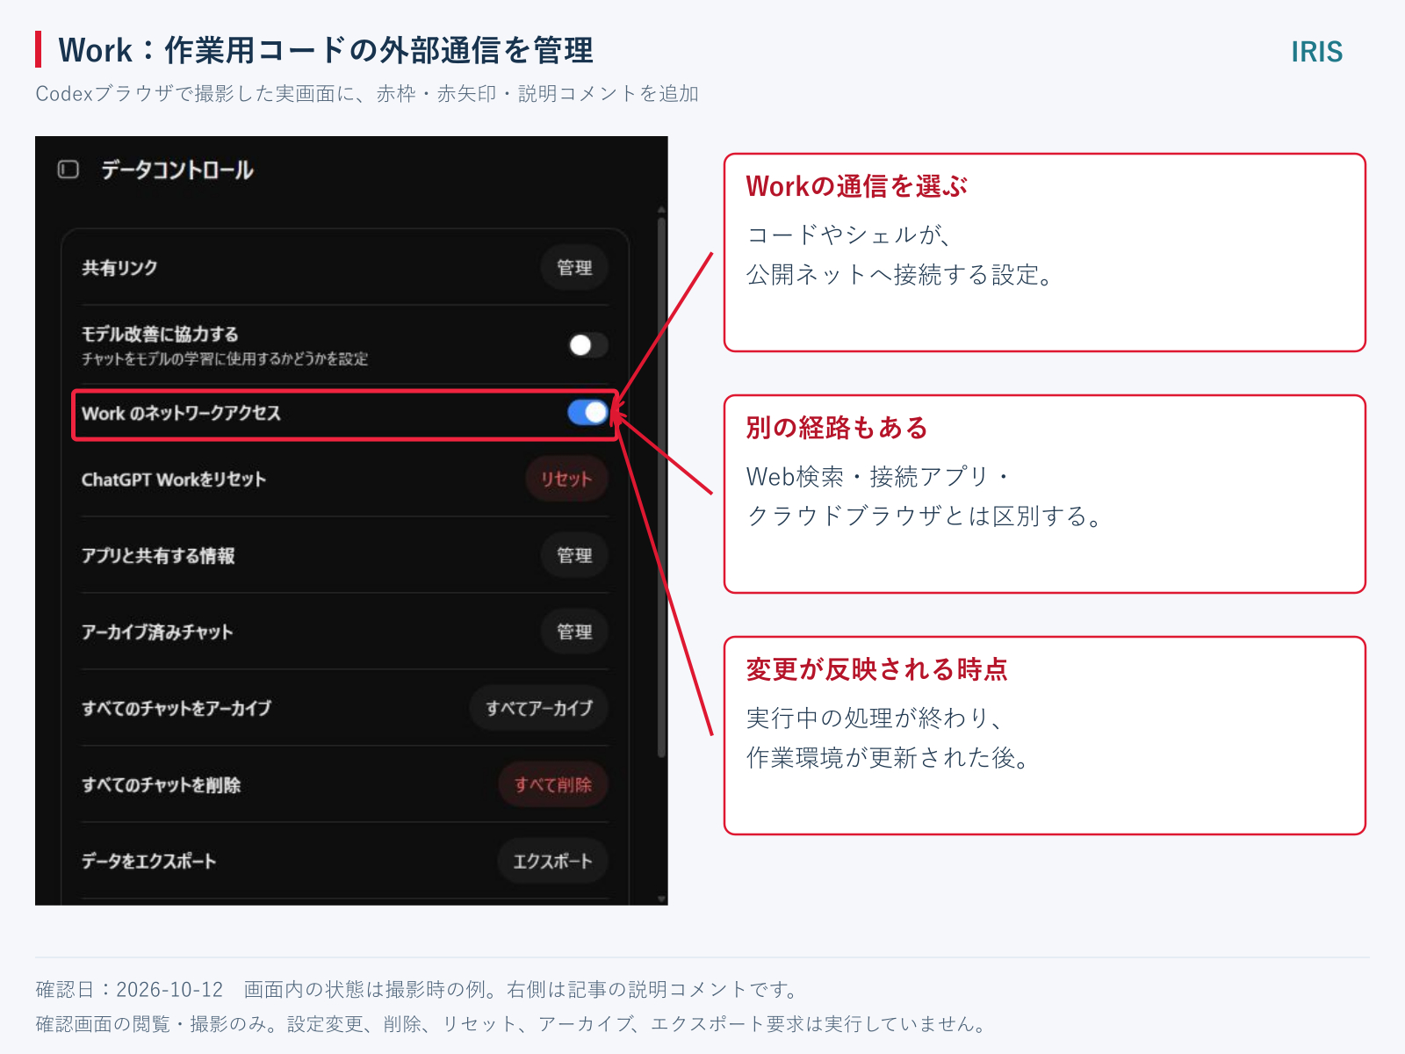Click the ChatGPT Workをリセット label
1405x1054 pixels.
(x=174, y=480)
